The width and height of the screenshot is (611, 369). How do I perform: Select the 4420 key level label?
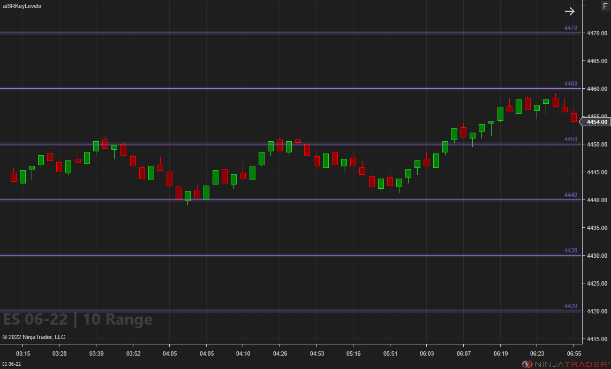tap(570, 306)
